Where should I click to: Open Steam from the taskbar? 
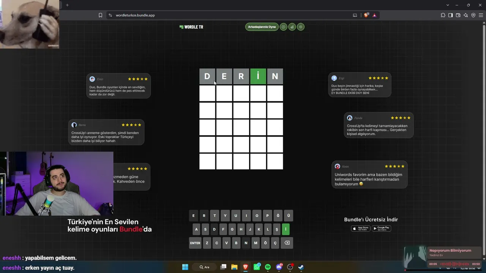(x=301, y=267)
